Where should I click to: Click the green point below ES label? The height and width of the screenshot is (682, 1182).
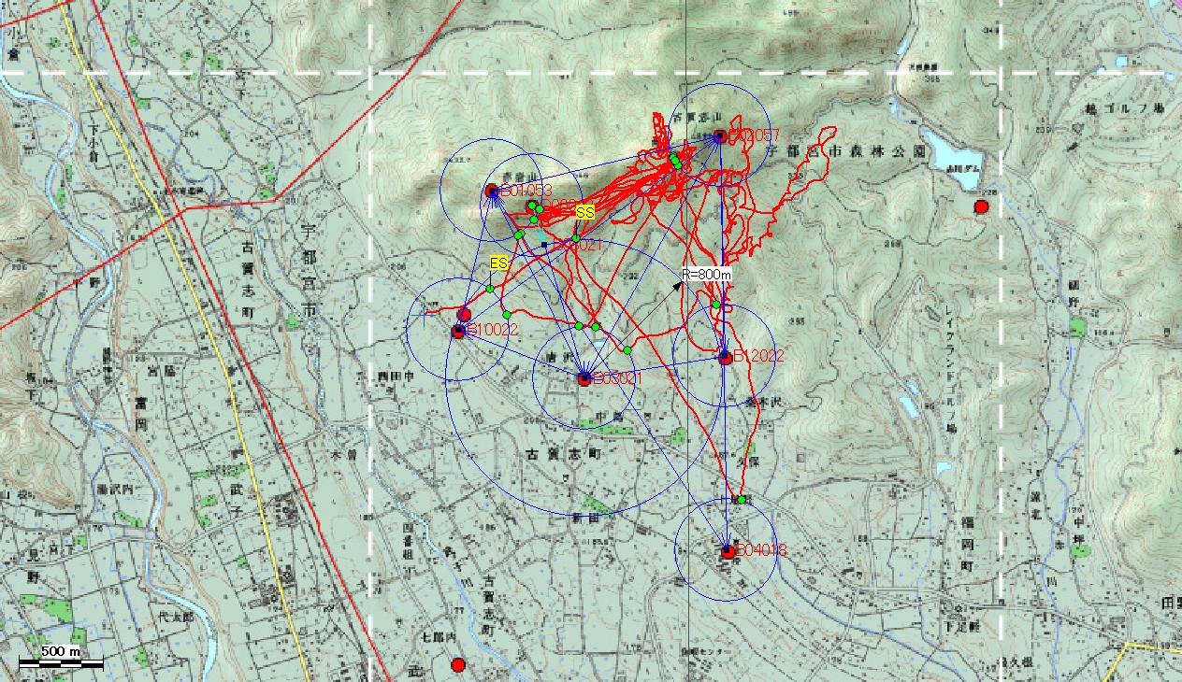click(489, 289)
